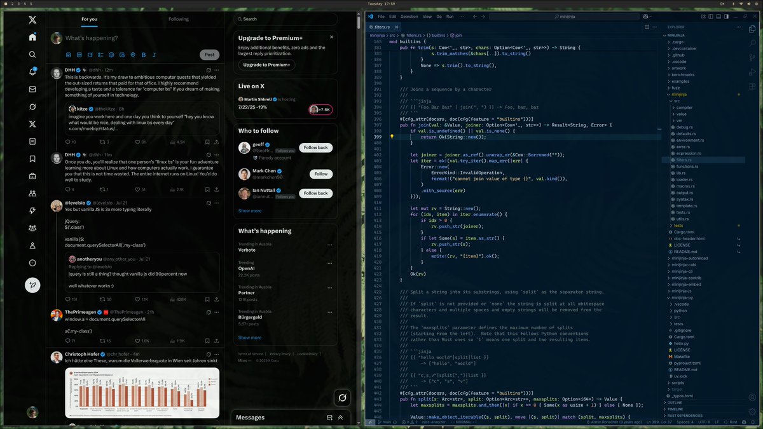Apply italic formatting in post composer

pos(155,55)
